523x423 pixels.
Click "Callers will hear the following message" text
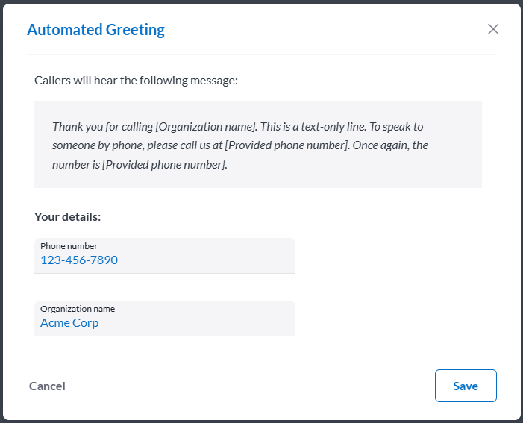tap(136, 80)
